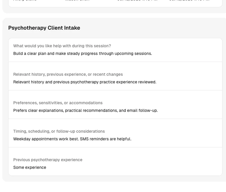Select the 'Relevant history, previous experience' field label

(x=68, y=74)
